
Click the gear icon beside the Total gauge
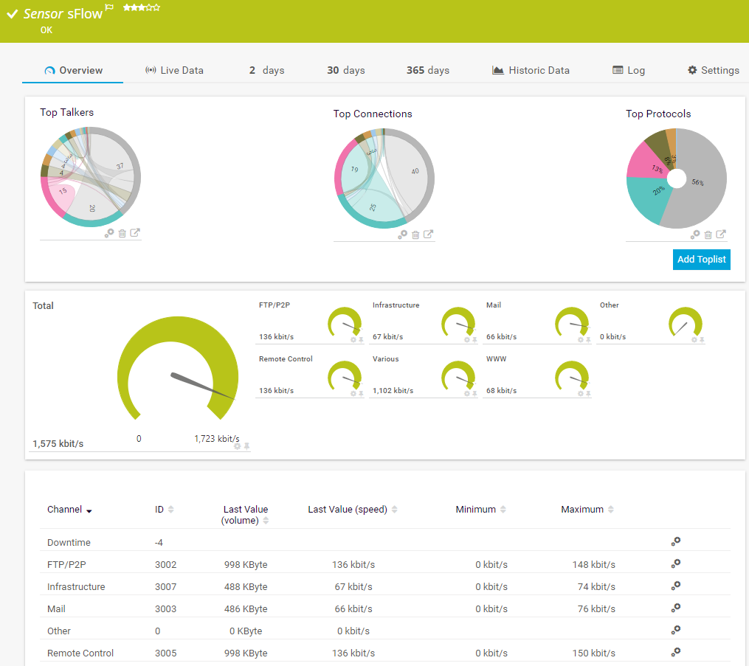(x=237, y=446)
